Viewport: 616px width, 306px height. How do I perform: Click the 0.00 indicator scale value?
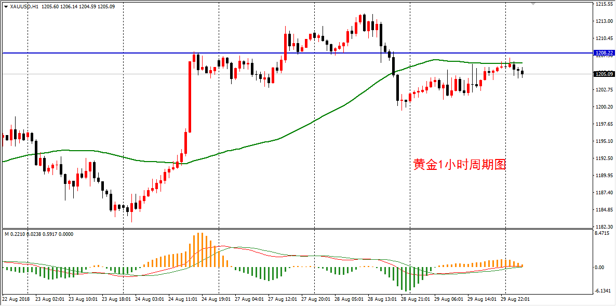click(599, 268)
